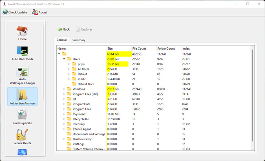Open Auto Wallpaper Changer tool
Screen dimensions: 265x161
click(22, 76)
